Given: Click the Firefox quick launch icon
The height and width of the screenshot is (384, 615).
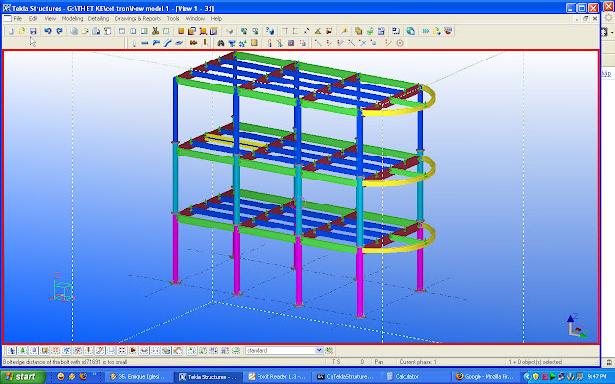Looking at the screenshot, I should (61, 376).
